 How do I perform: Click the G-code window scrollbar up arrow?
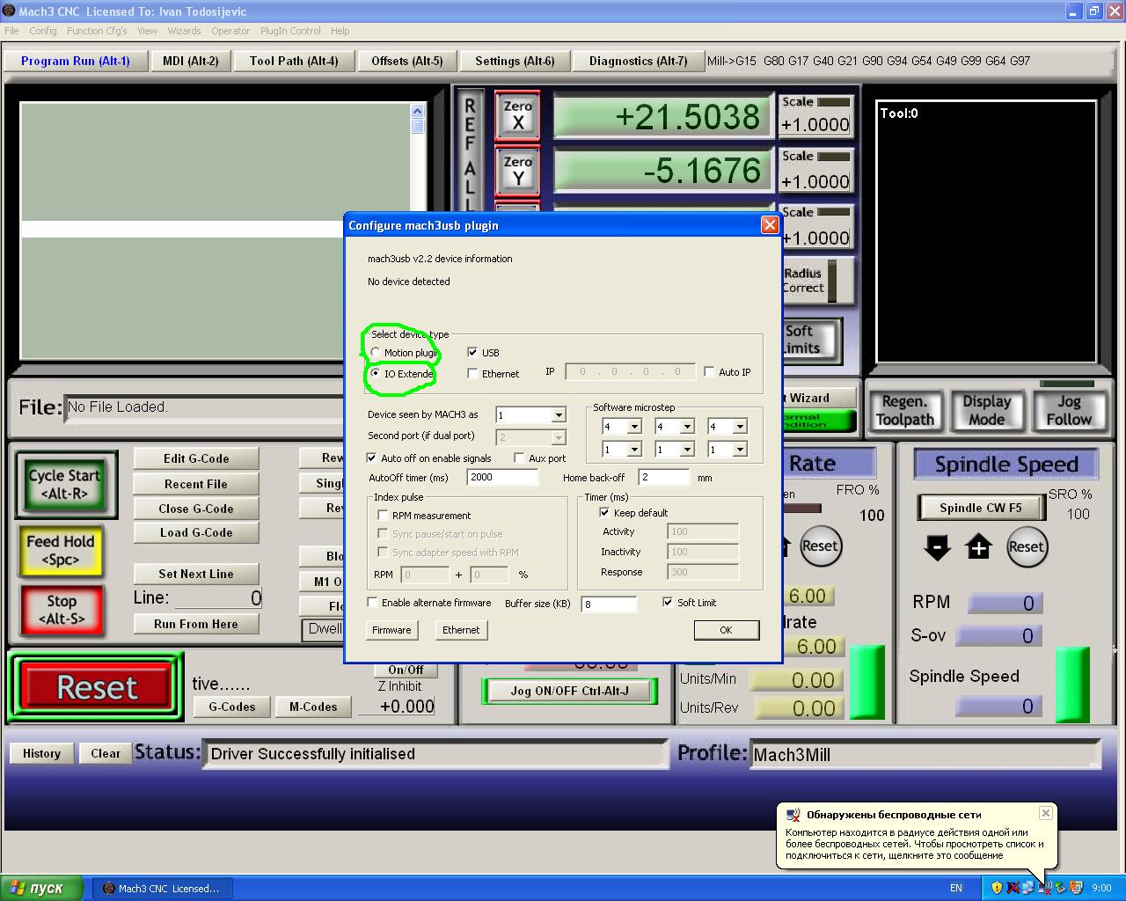click(x=417, y=111)
